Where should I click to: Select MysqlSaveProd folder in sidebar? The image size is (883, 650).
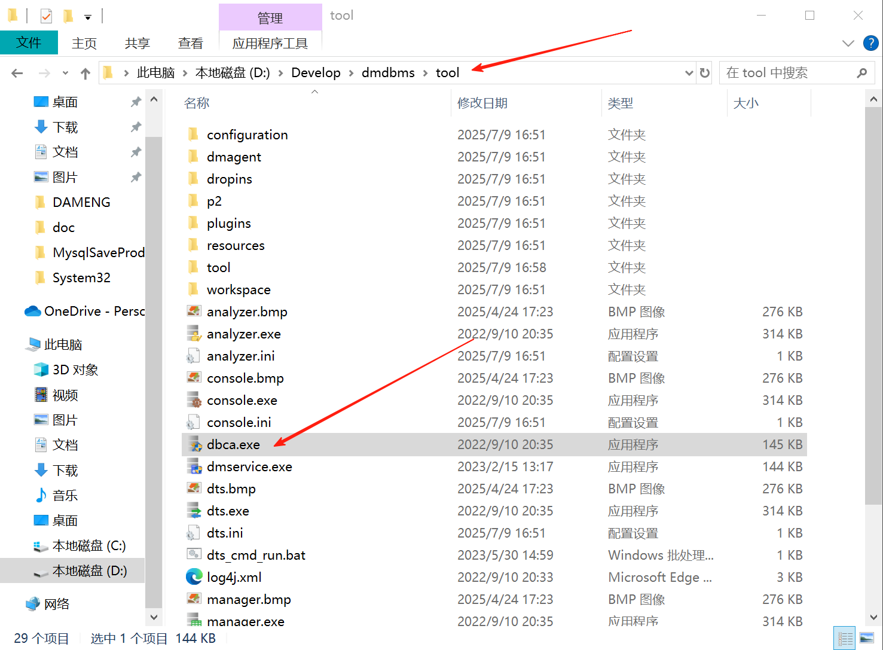click(x=99, y=252)
